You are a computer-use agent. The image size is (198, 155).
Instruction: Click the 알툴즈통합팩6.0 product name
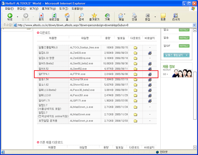(48, 47)
